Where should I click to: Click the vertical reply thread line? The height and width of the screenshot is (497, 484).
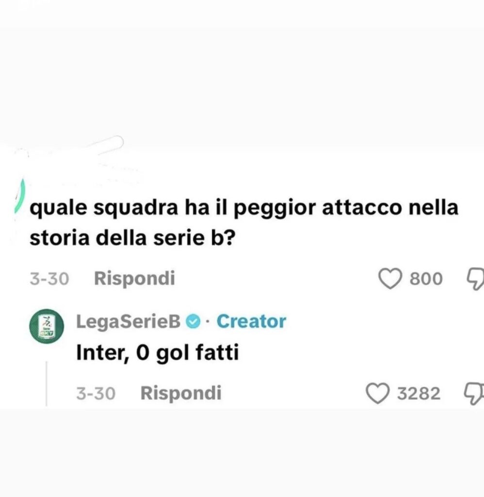pyautogui.click(x=47, y=383)
